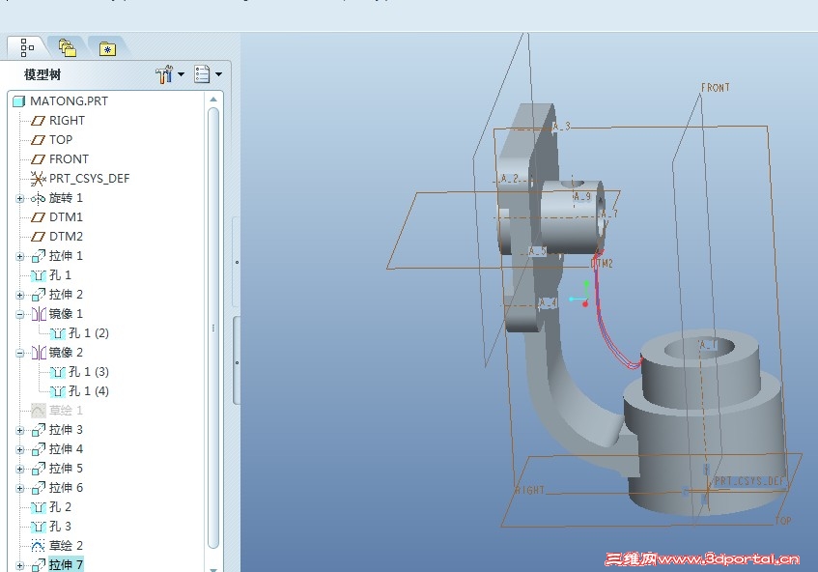Select the 旋转 1 revolve feature icon
This screenshot has height=572, width=818.
(x=38, y=198)
